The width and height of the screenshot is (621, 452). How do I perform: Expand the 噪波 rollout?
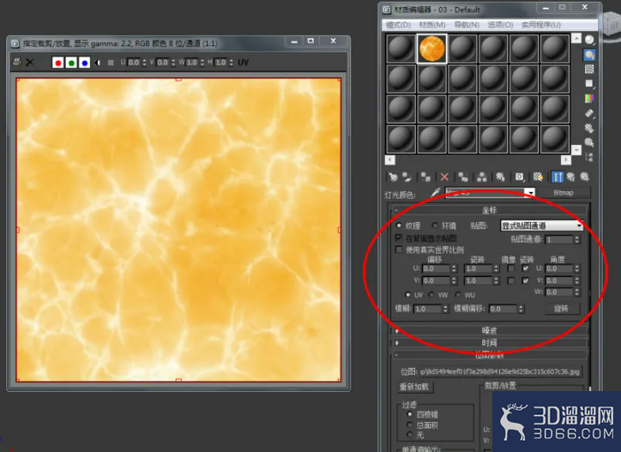490,330
